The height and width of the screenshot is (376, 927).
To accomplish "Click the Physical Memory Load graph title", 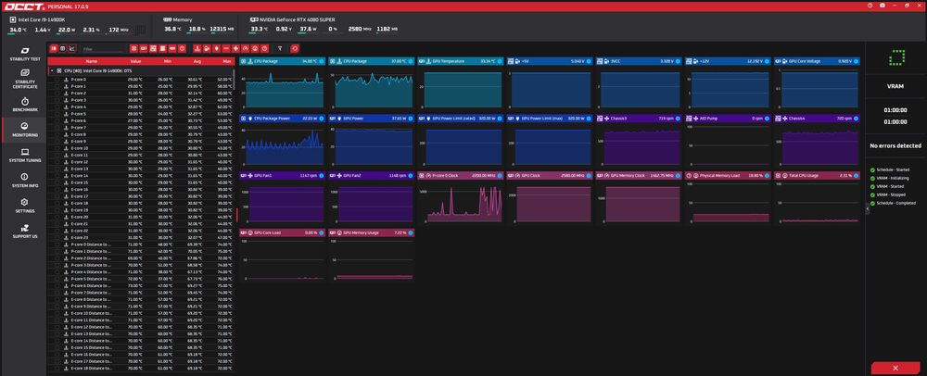I will [719, 175].
